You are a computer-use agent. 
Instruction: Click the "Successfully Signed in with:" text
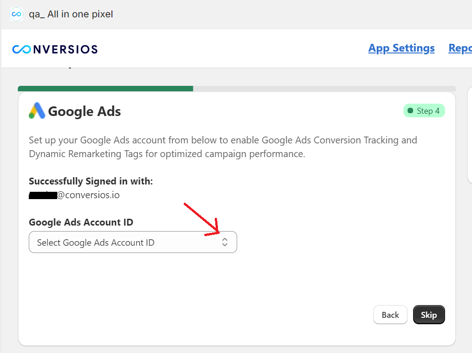pyautogui.click(x=91, y=181)
